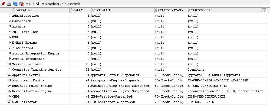Viewport: 270px width, 107px height.
Task: Click sort arrows icon on OPERATION column
Action: 14,10
